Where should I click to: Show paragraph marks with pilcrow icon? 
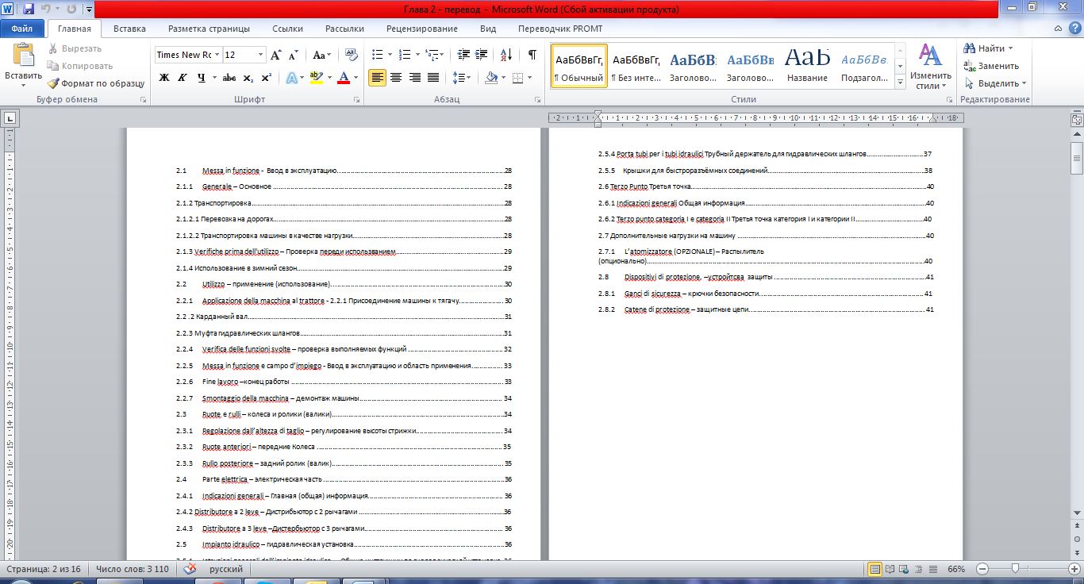pyautogui.click(x=532, y=55)
